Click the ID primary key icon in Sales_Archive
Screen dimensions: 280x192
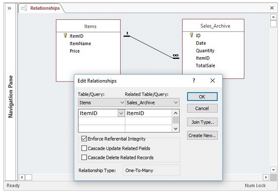tap(192, 35)
